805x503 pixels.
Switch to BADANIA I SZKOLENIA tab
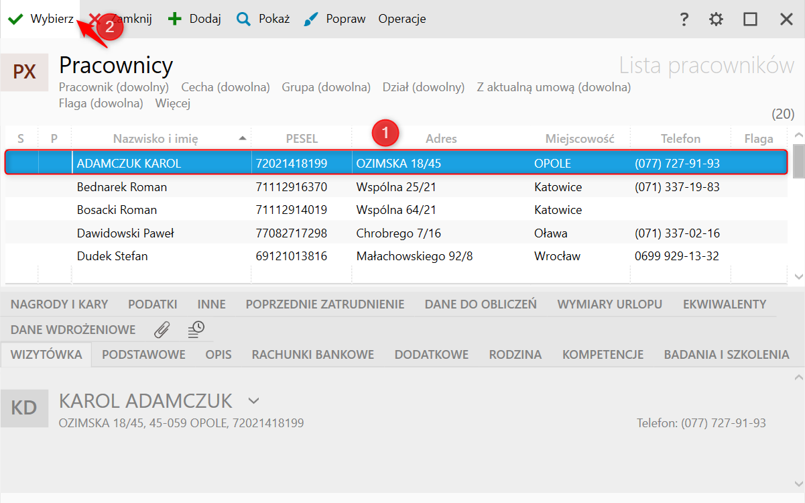727,355
